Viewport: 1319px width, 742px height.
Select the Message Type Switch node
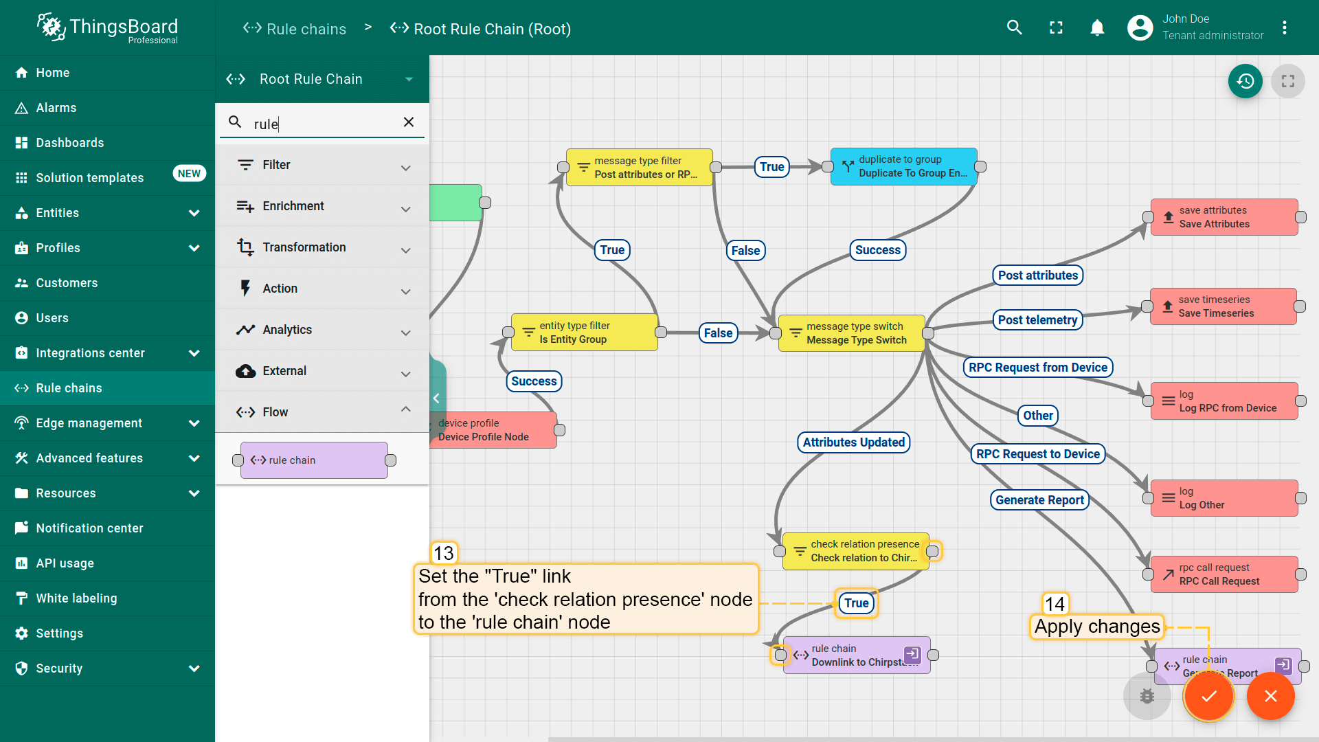pos(852,333)
